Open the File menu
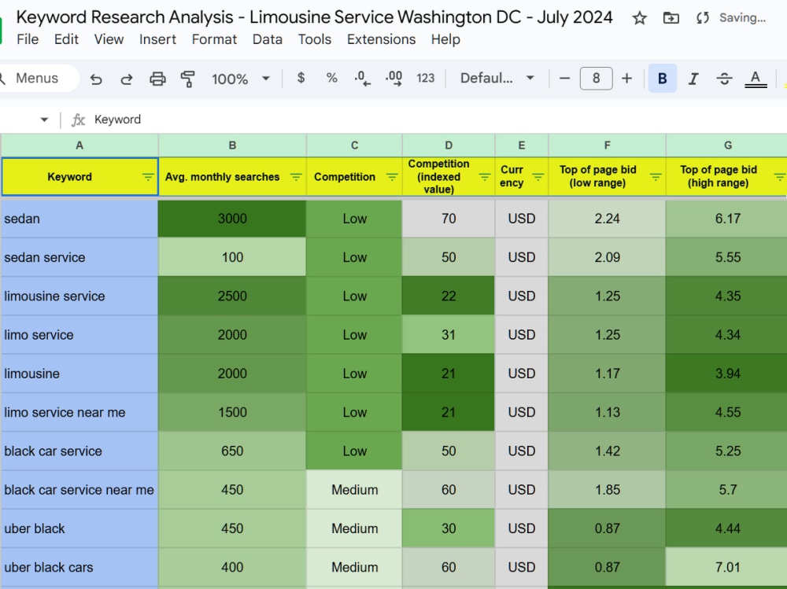The height and width of the screenshot is (589, 787). (x=28, y=39)
